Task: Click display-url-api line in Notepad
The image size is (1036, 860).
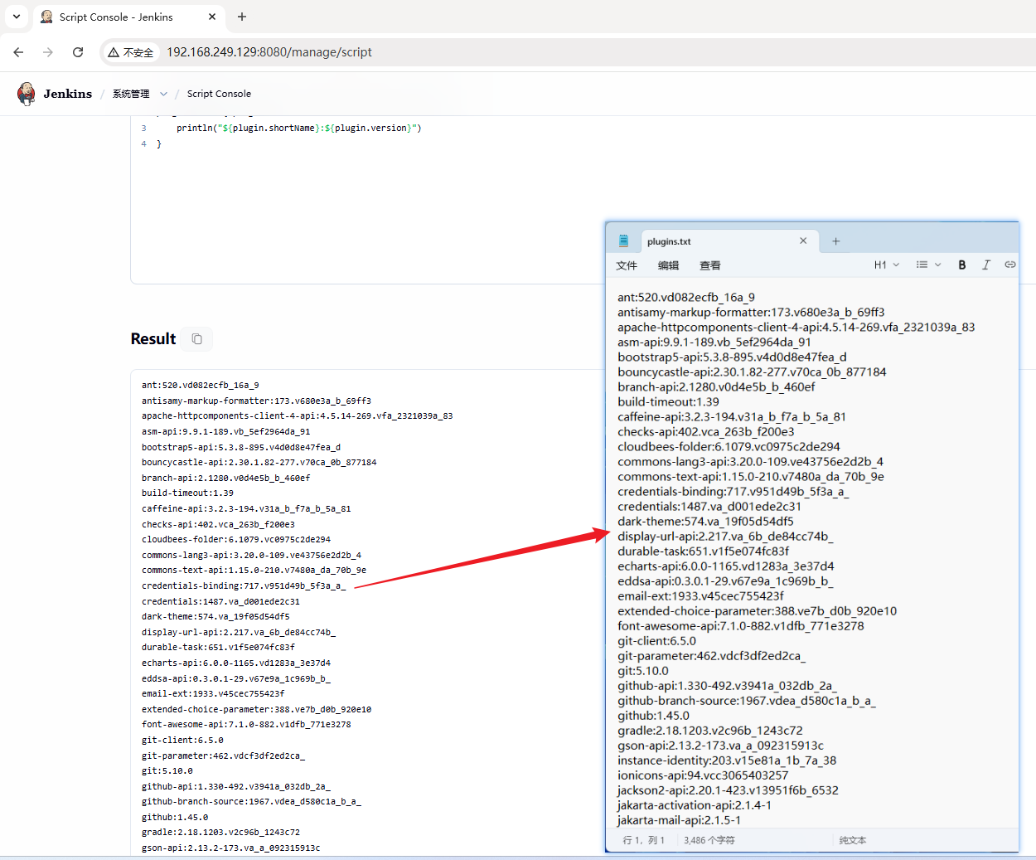Action: (x=725, y=536)
